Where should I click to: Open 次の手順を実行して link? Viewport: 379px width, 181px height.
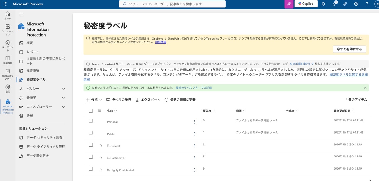point(302,64)
